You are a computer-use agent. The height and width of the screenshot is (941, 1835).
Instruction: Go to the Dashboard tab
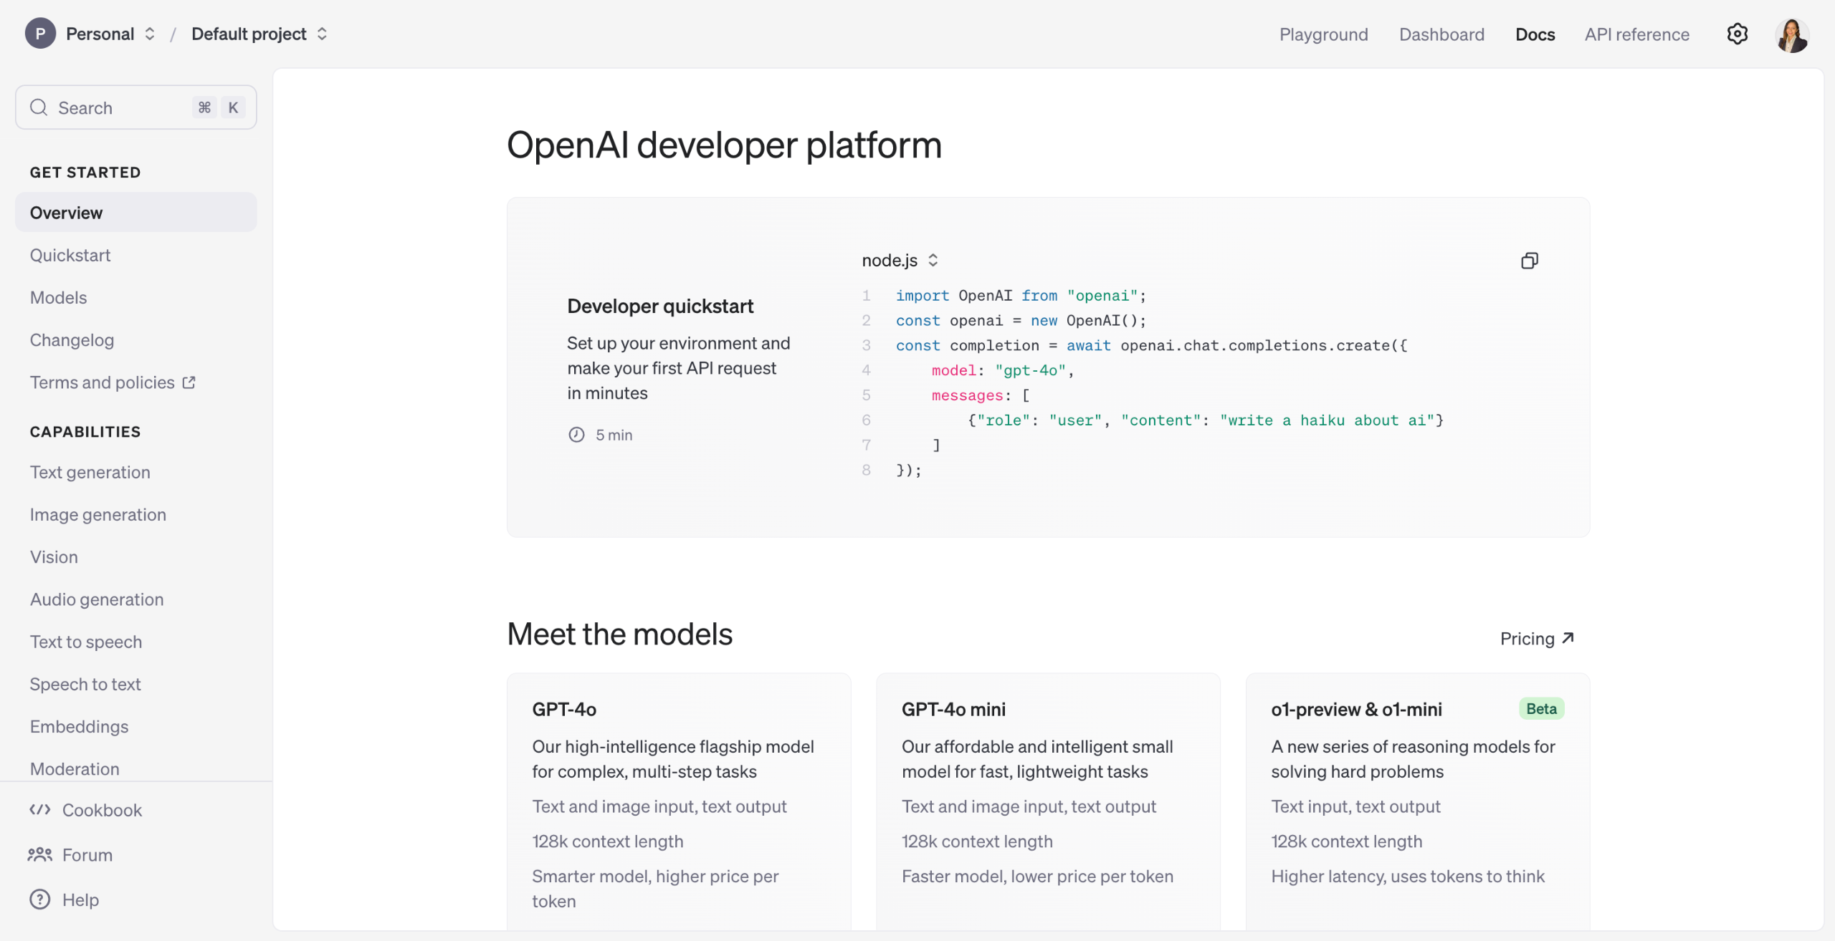tap(1441, 34)
